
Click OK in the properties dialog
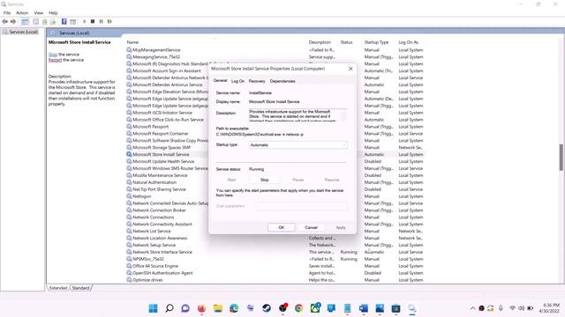click(282, 227)
